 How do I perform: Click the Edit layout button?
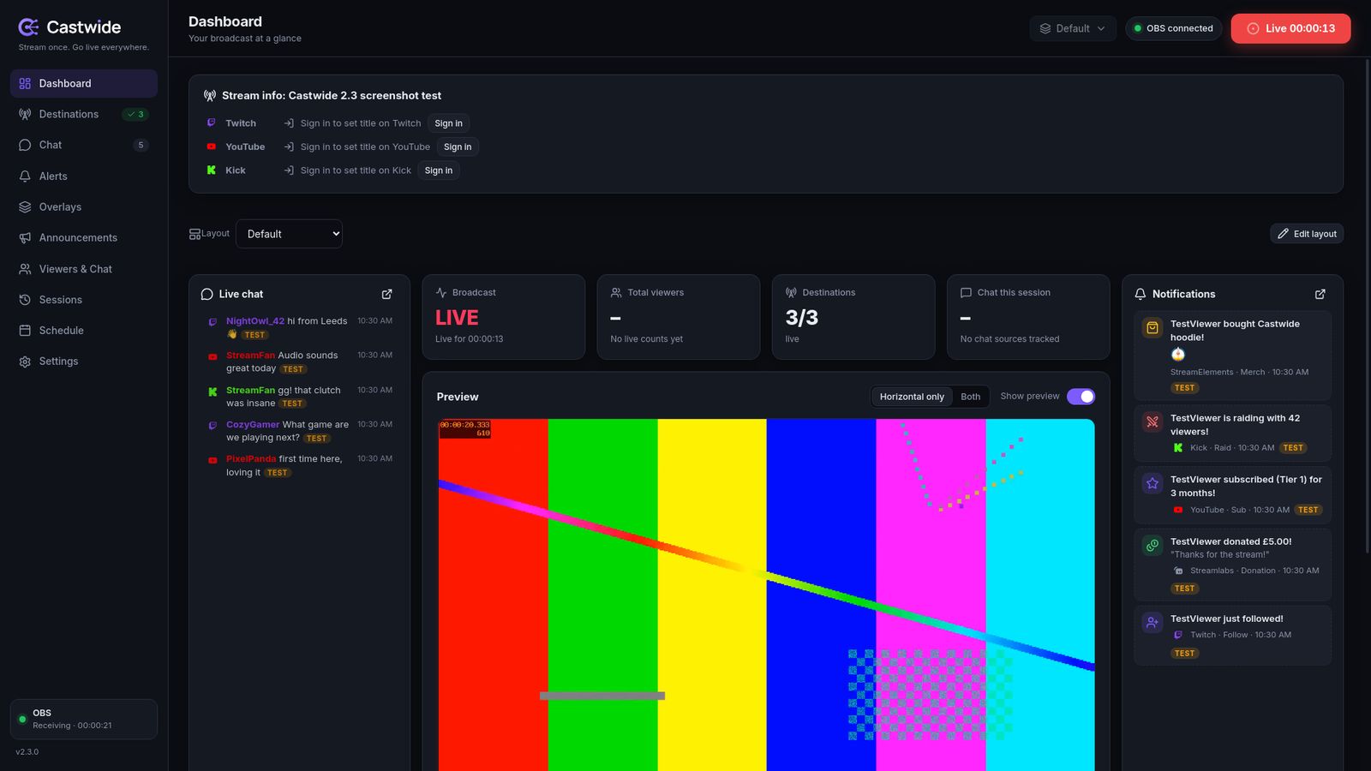click(1307, 234)
